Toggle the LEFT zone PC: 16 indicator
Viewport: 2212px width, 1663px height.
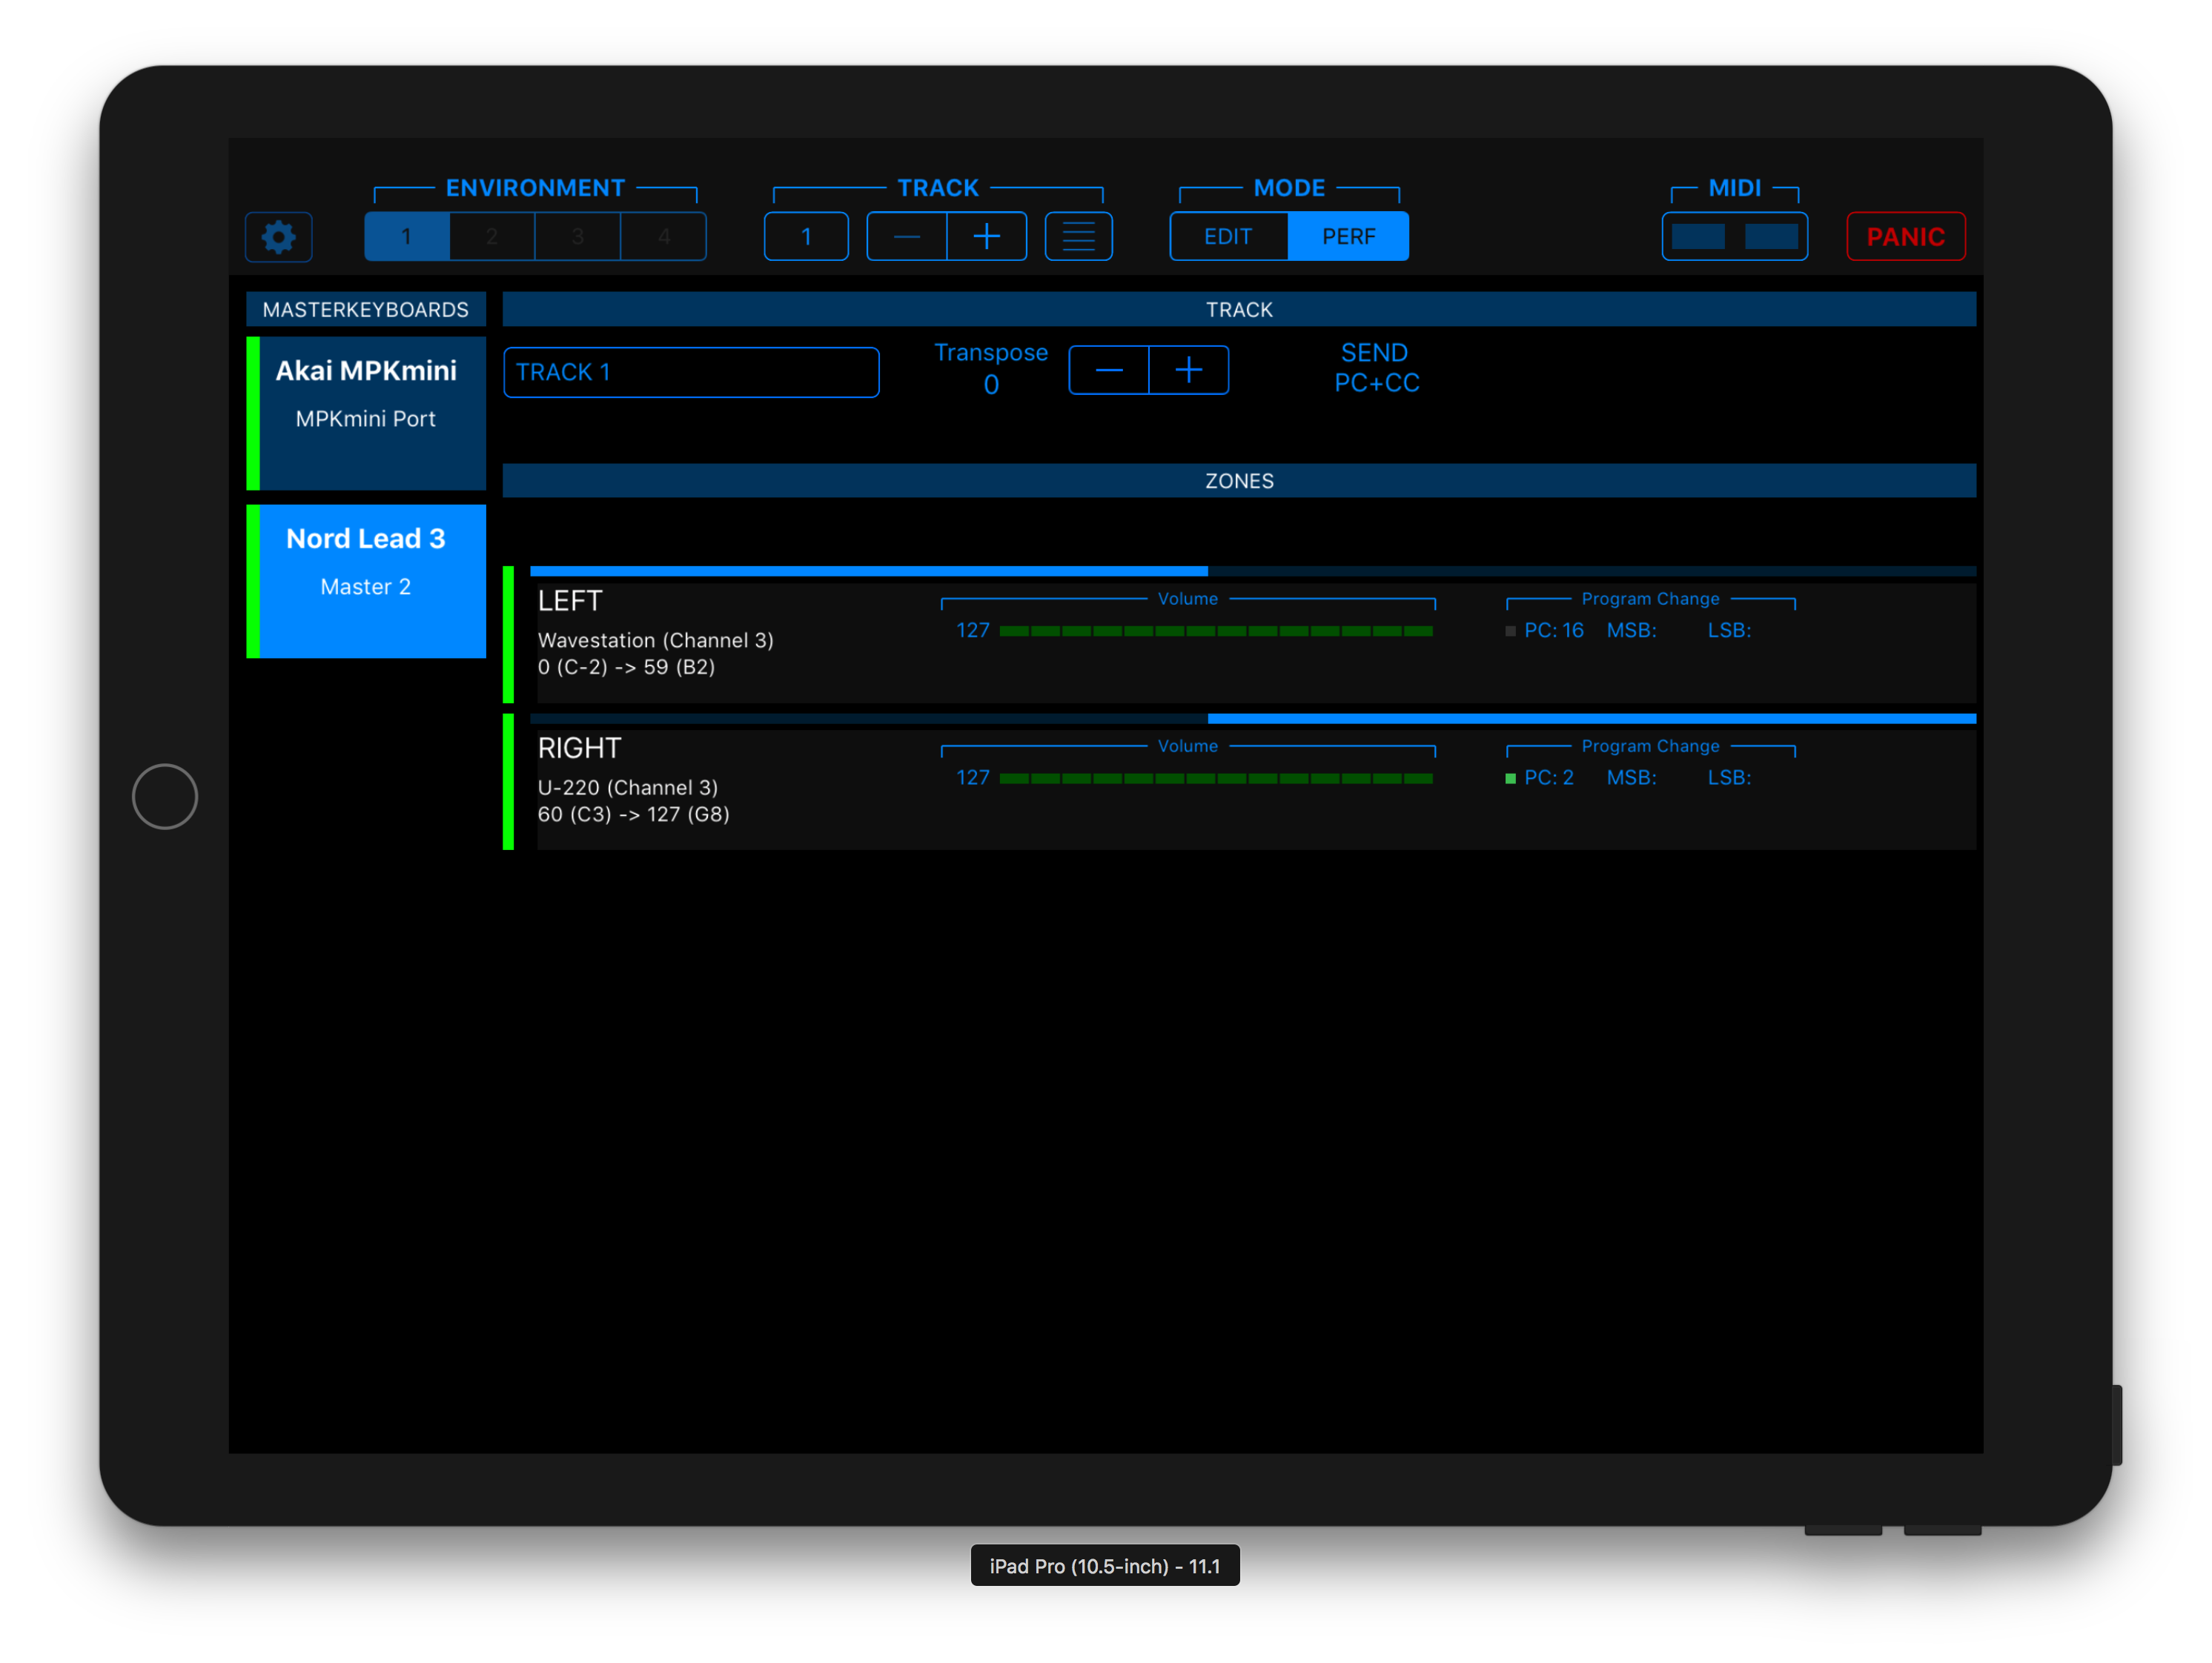[1510, 631]
